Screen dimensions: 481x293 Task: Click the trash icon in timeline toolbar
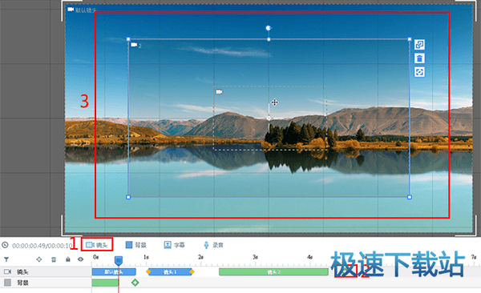pos(54,259)
